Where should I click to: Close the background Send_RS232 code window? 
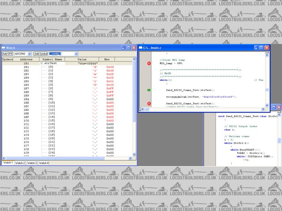279,107
